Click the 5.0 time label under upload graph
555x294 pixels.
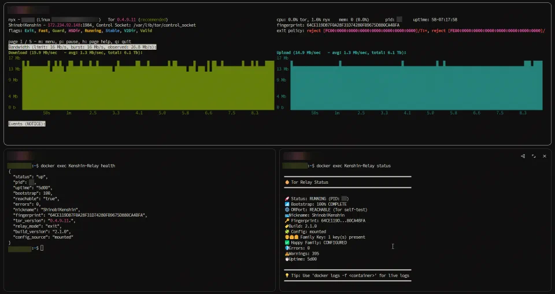click(430, 113)
